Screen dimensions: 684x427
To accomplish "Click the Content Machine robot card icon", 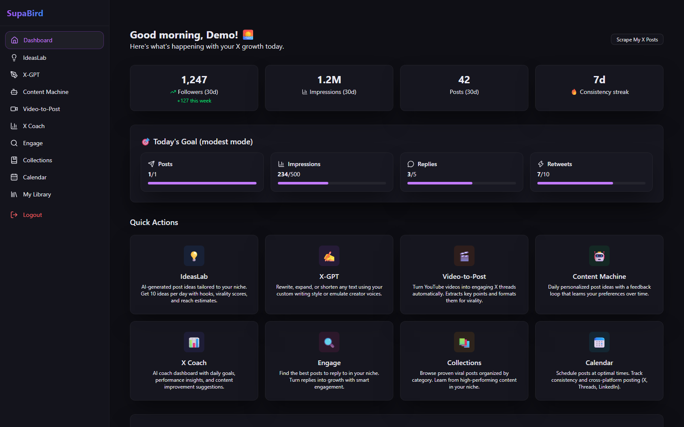I will [x=599, y=256].
